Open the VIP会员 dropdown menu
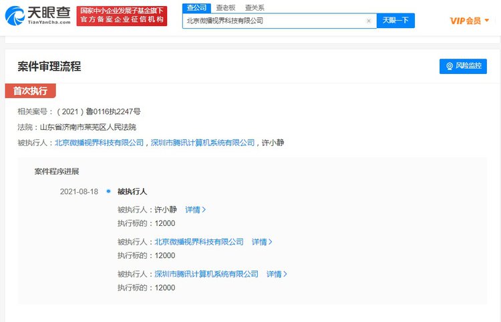This screenshot has height=322, width=501. click(x=469, y=21)
